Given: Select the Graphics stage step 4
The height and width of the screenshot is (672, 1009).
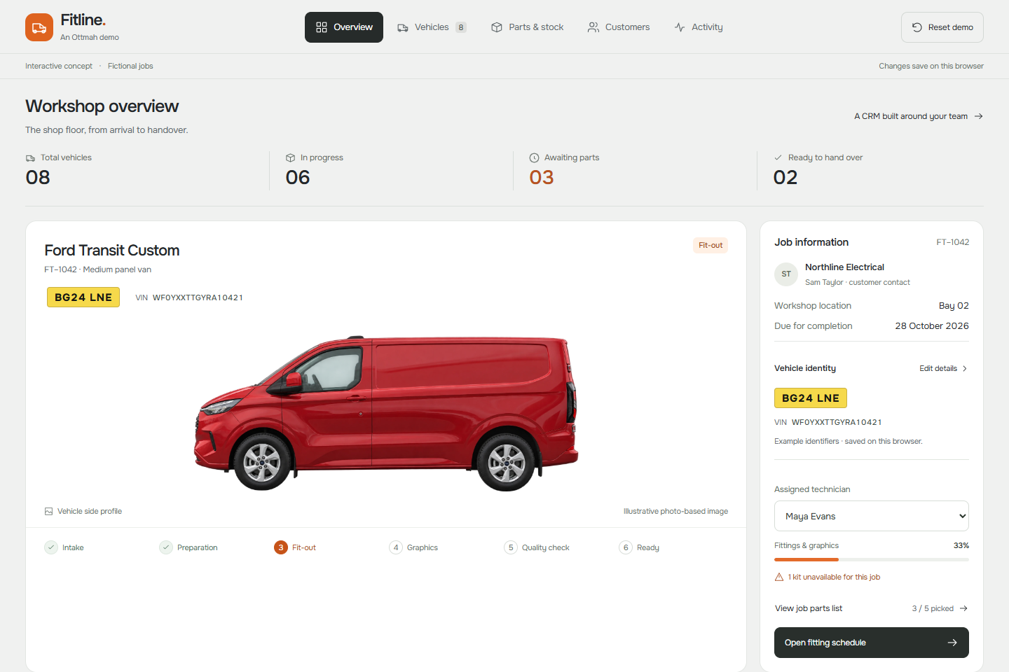Looking at the screenshot, I should (413, 547).
